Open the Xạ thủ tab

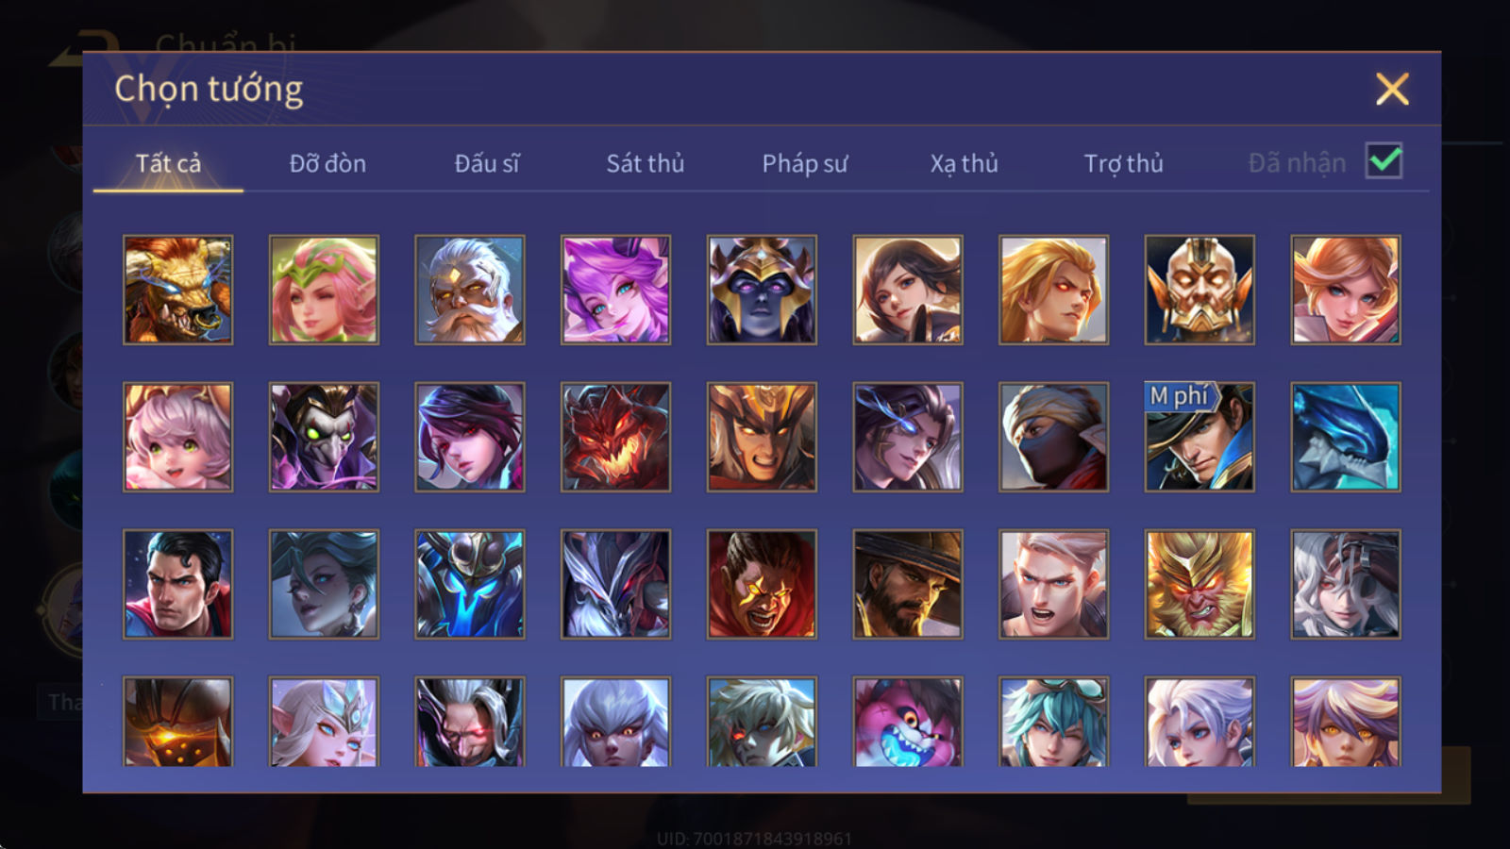(965, 163)
